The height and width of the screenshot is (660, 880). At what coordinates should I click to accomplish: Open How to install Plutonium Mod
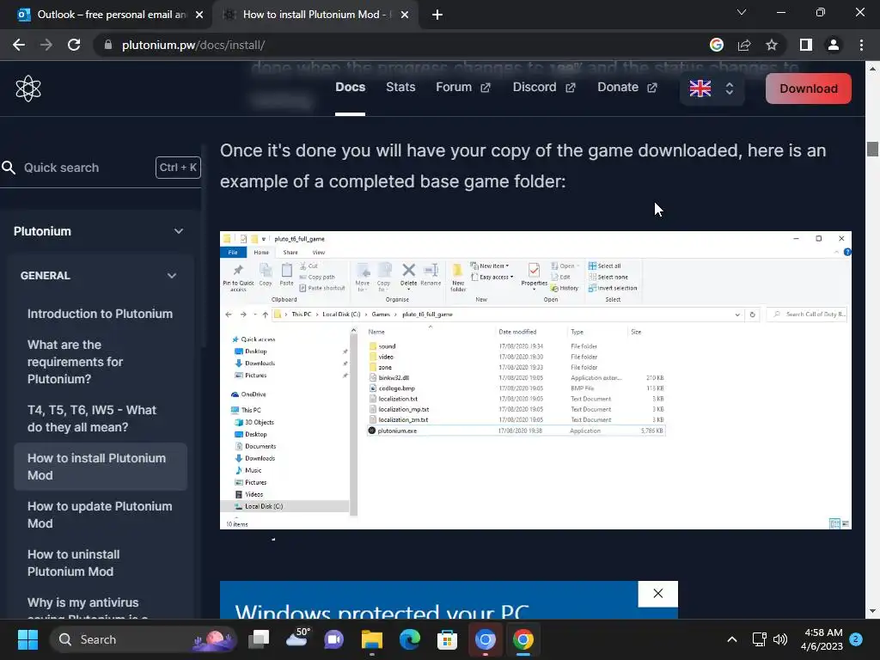click(x=101, y=467)
